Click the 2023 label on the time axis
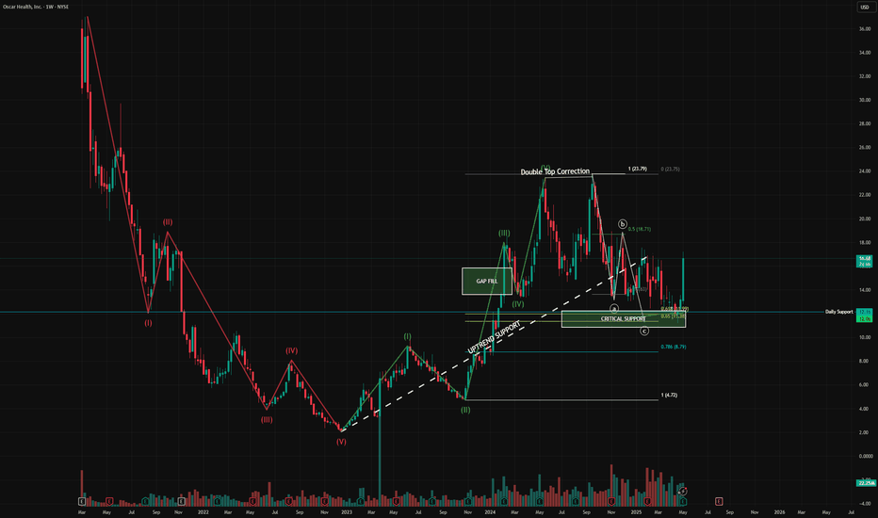The image size is (878, 518). point(347,511)
